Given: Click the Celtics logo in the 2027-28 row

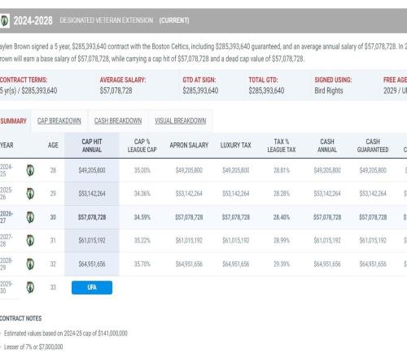Looking at the screenshot, I should (x=30, y=241).
